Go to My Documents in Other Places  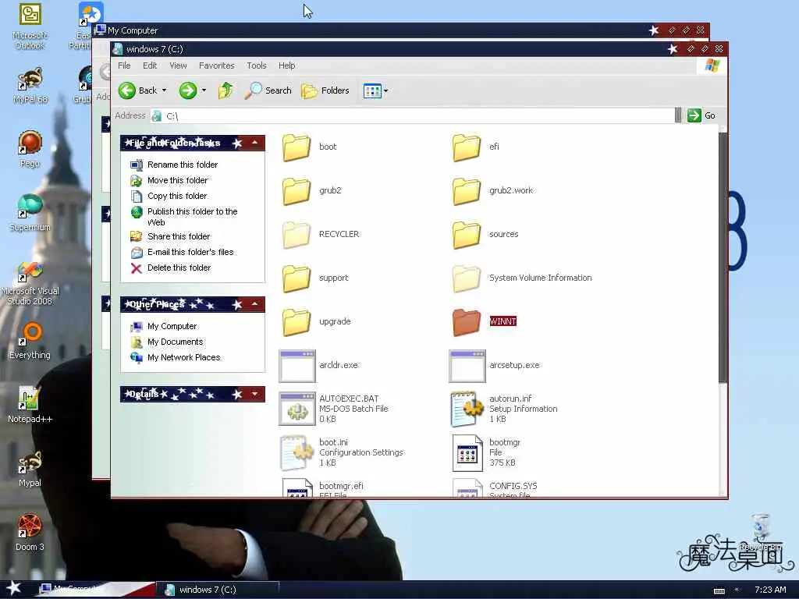[x=175, y=342]
